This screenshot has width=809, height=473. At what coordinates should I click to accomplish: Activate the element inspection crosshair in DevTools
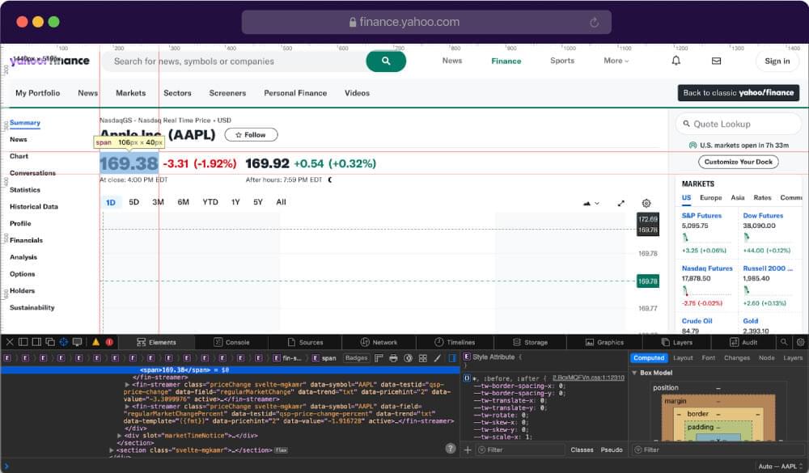coord(62,342)
